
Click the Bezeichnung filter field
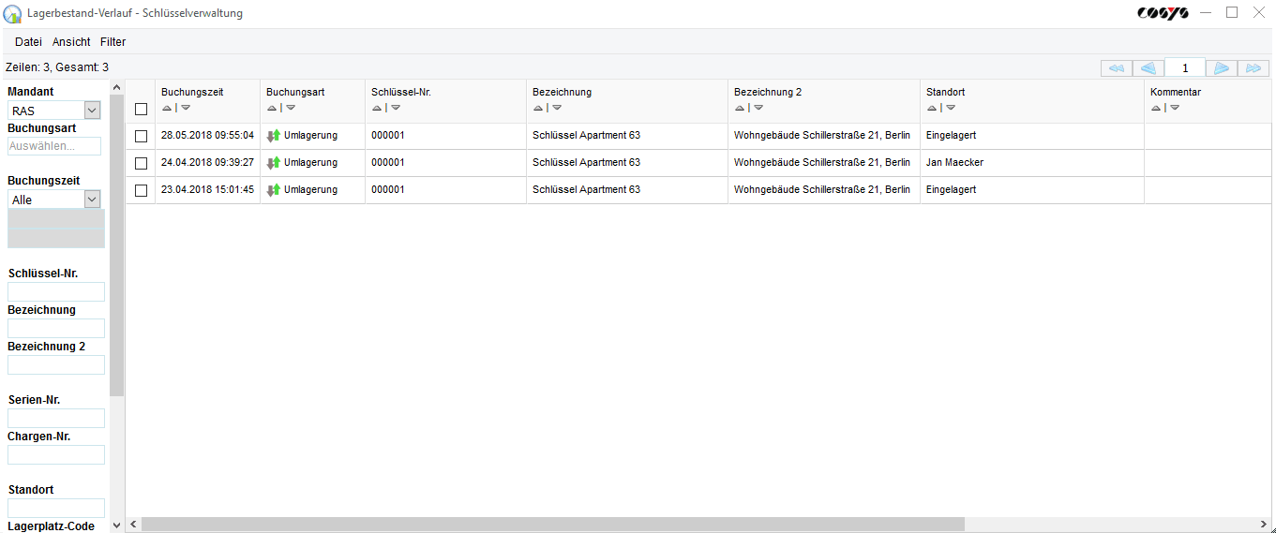pyautogui.click(x=56, y=329)
